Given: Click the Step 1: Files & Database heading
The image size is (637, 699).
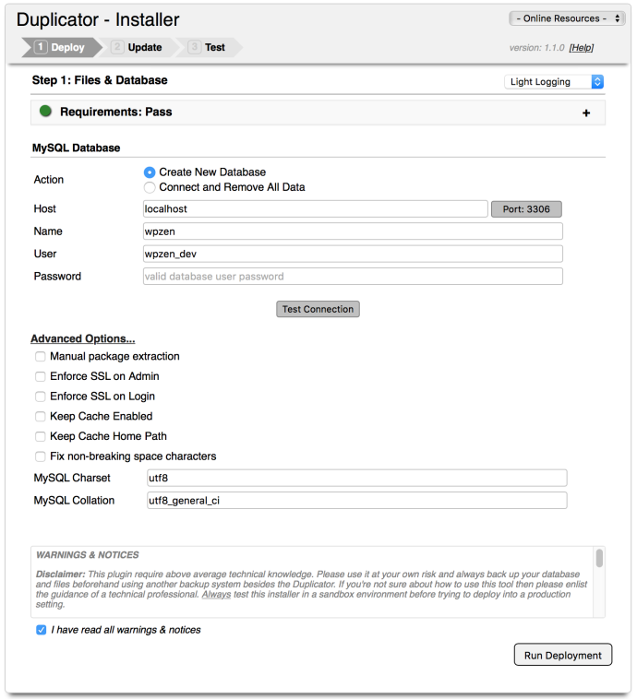Looking at the screenshot, I should point(100,80).
